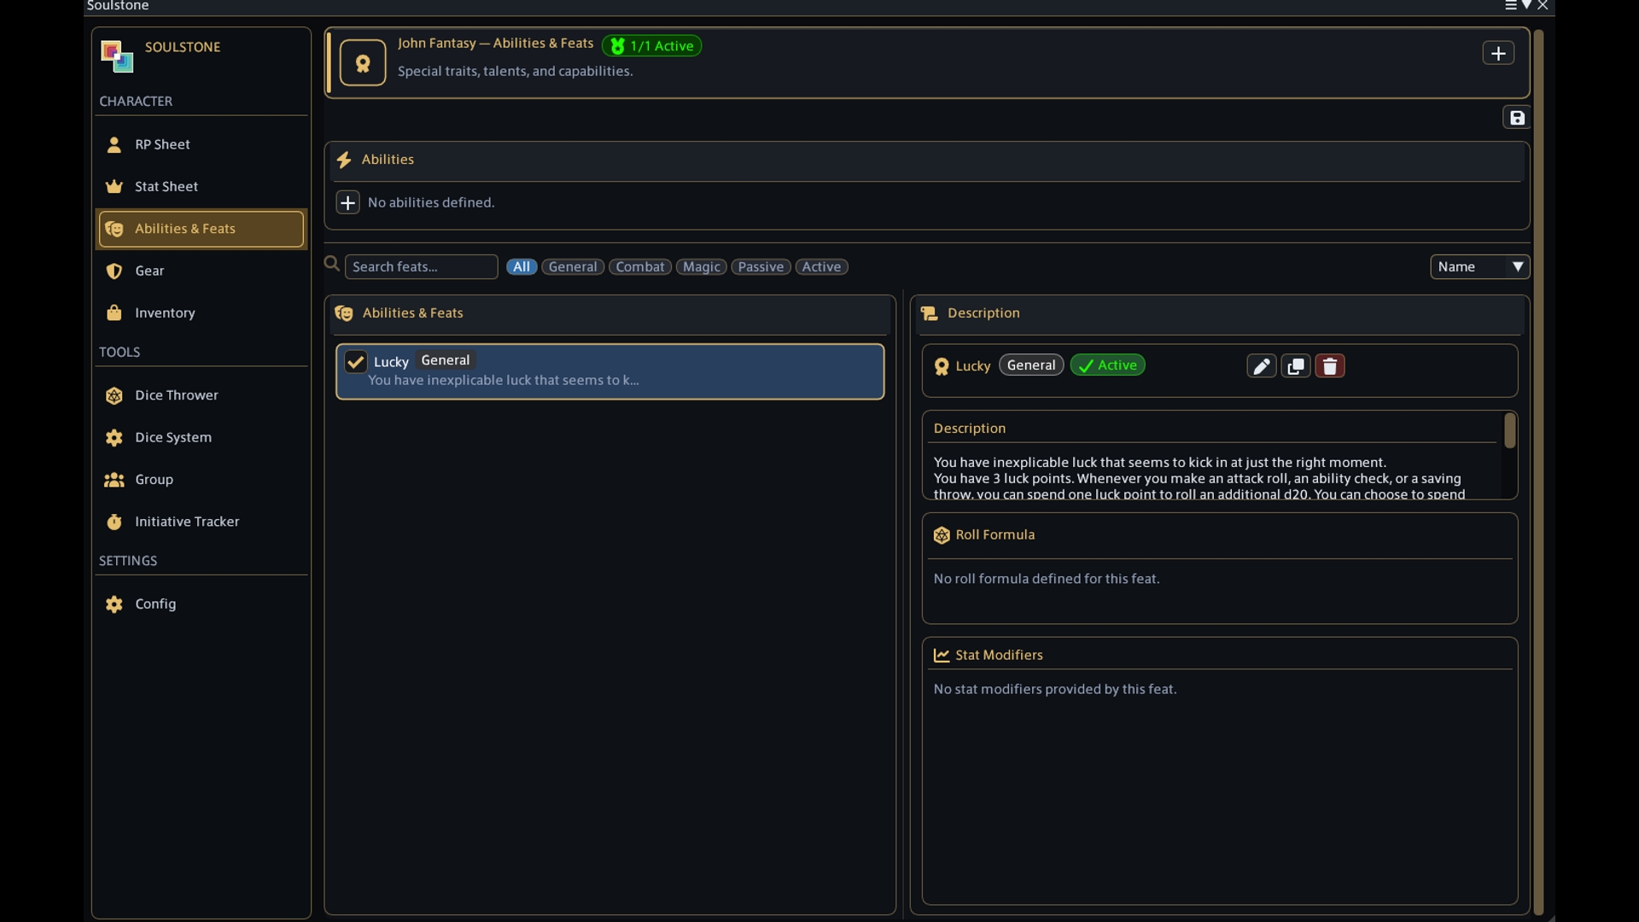Click the 1/1 Active counter badge
This screenshot has height=922, width=1639.
651,46
